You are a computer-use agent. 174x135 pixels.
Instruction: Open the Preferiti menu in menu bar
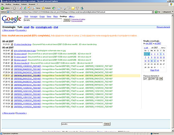coord(24,4)
